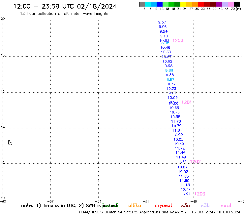Click the light-blue 8.82 reading

coord(170,80)
